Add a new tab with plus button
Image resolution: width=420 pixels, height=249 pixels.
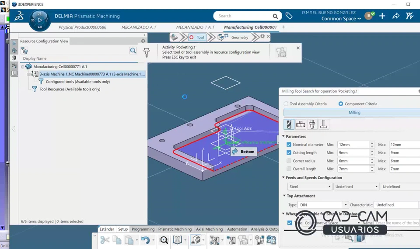pyautogui.click(x=283, y=27)
